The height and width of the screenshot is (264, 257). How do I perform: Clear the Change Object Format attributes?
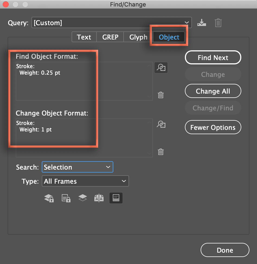coord(161,152)
